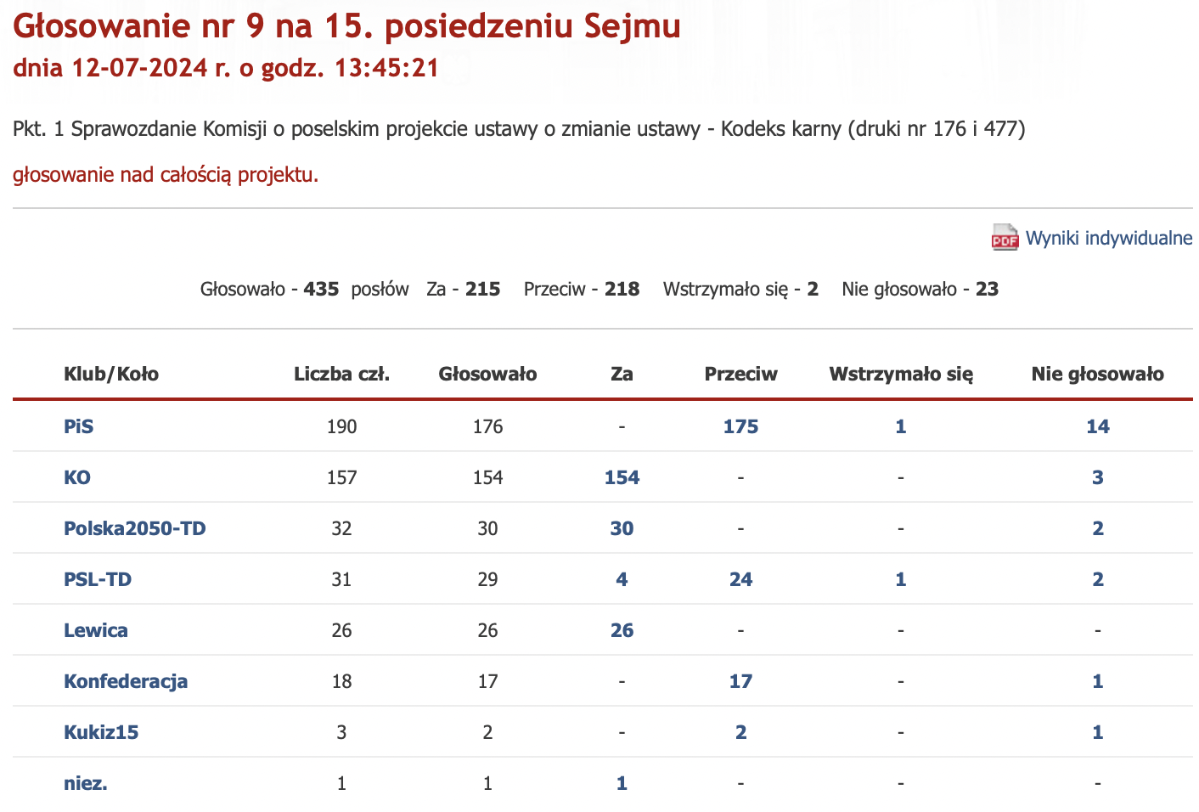
Task: Open the niez. row link
Action: tap(86, 783)
